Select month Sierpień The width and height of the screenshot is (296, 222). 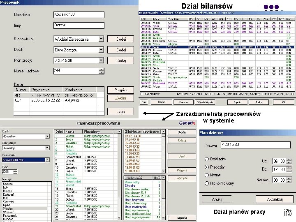[25, 208]
